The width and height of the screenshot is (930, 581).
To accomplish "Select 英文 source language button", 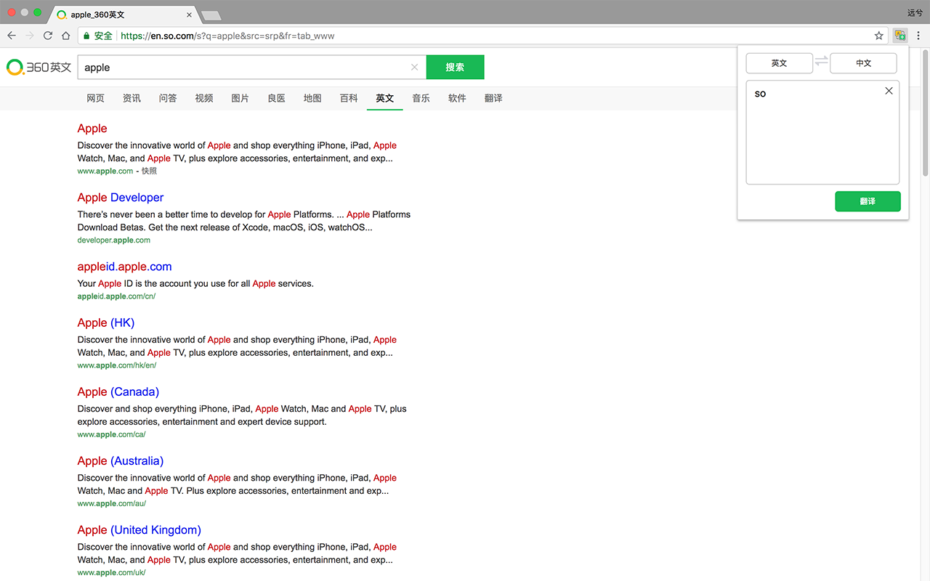I will click(779, 63).
